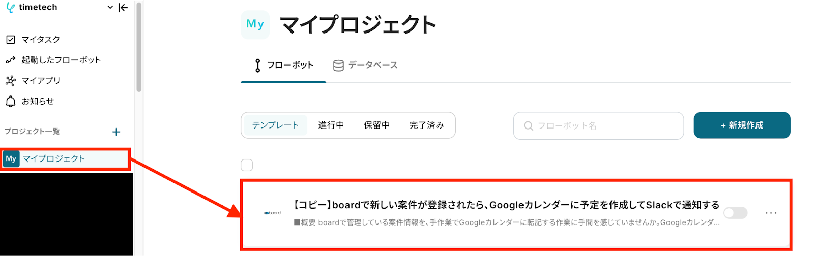Select the 完了済み filter

[x=426, y=125]
